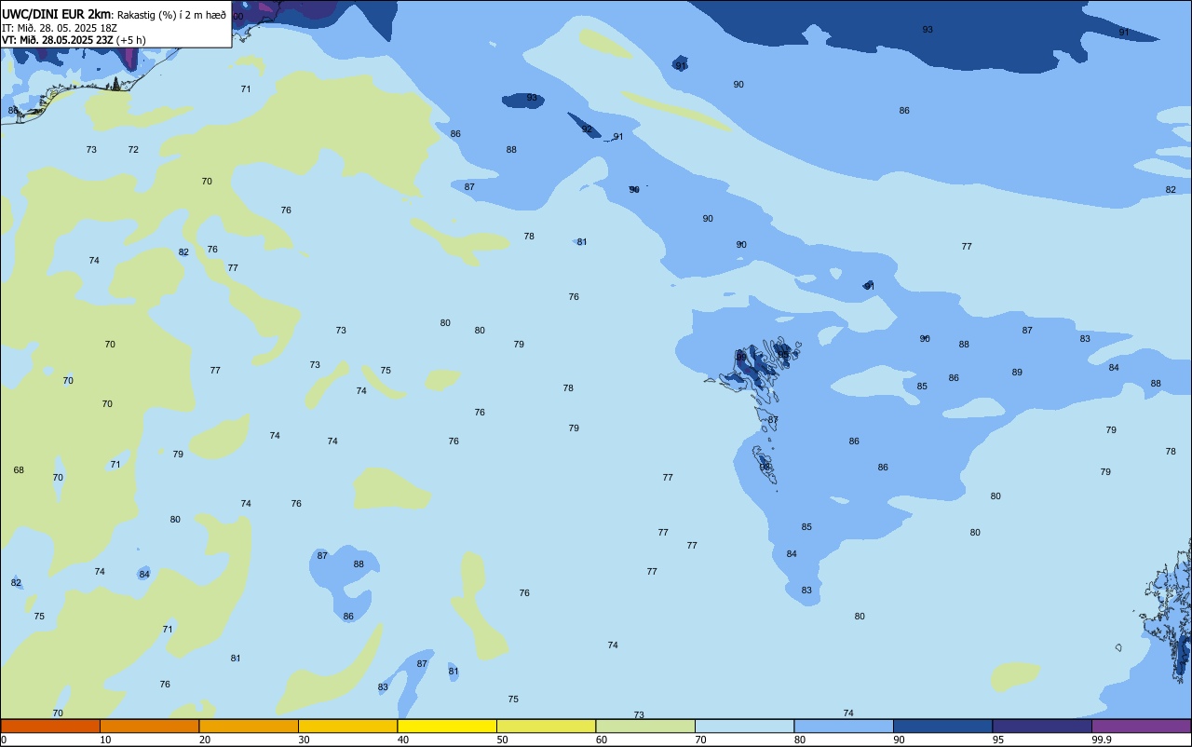Click the legend tick label "50"
Viewport: 1192px width, 747px height.
point(502,740)
